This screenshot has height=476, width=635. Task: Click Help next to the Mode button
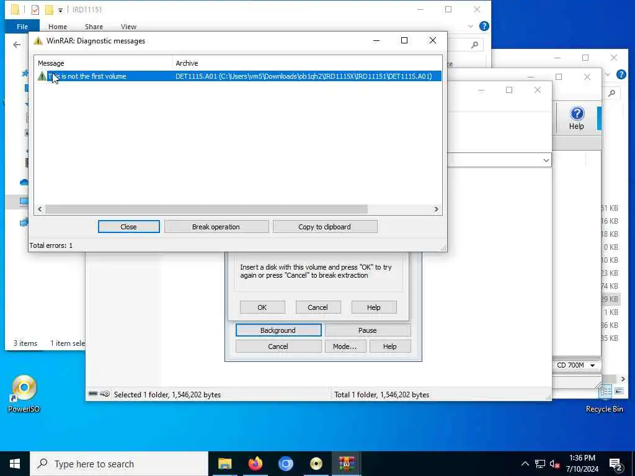pyautogui.click(x=390, y=346)
